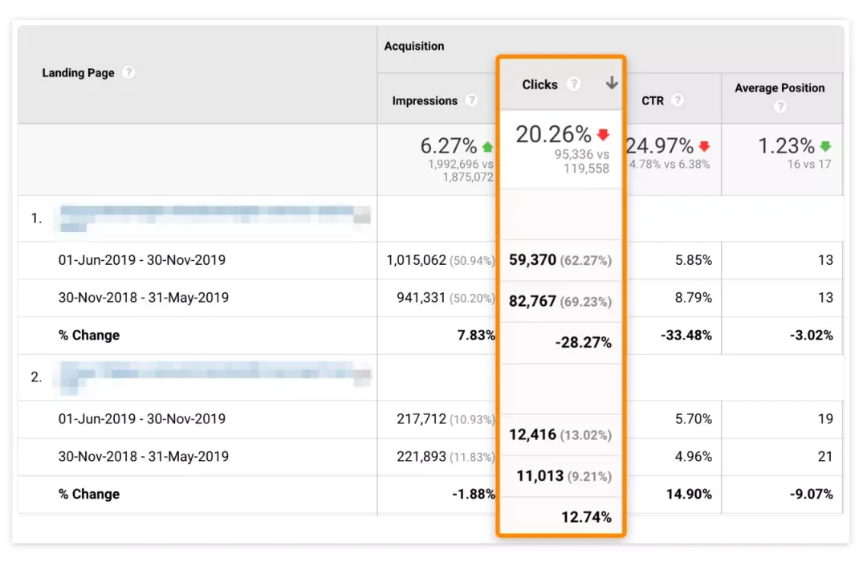
Task: Open the Impressions help question mark
Action: pos(471,100)
